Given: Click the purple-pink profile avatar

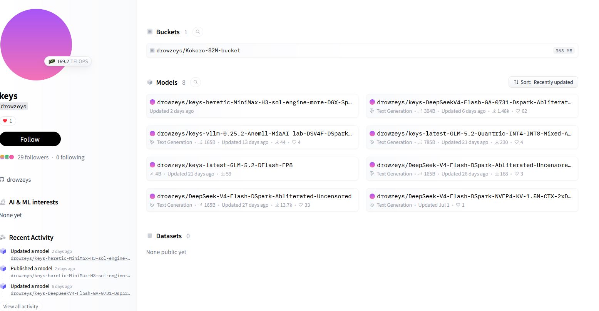Looking at the screenshot, I should tap(36, 45).
